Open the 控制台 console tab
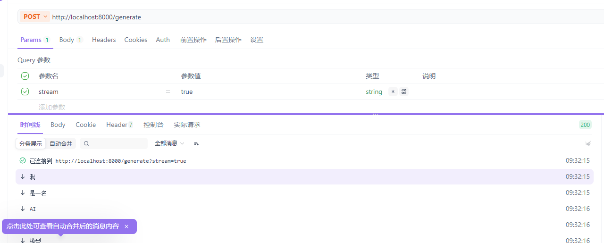 [153, 125]
